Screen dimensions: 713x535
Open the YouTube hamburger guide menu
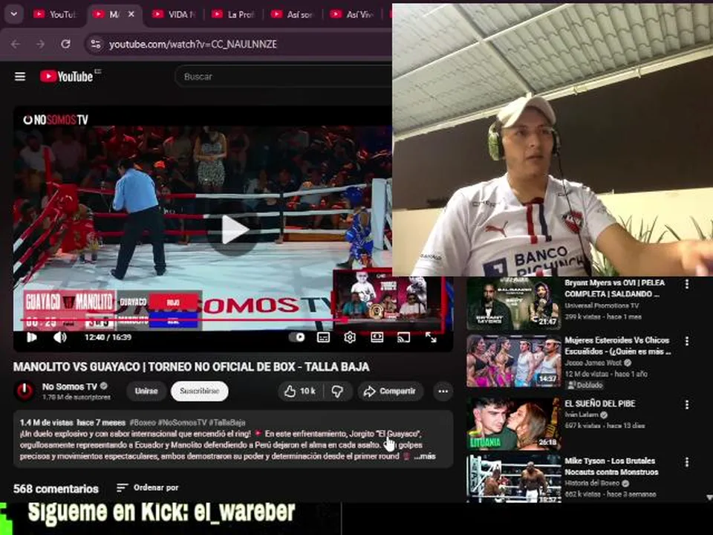pos(20,77)
